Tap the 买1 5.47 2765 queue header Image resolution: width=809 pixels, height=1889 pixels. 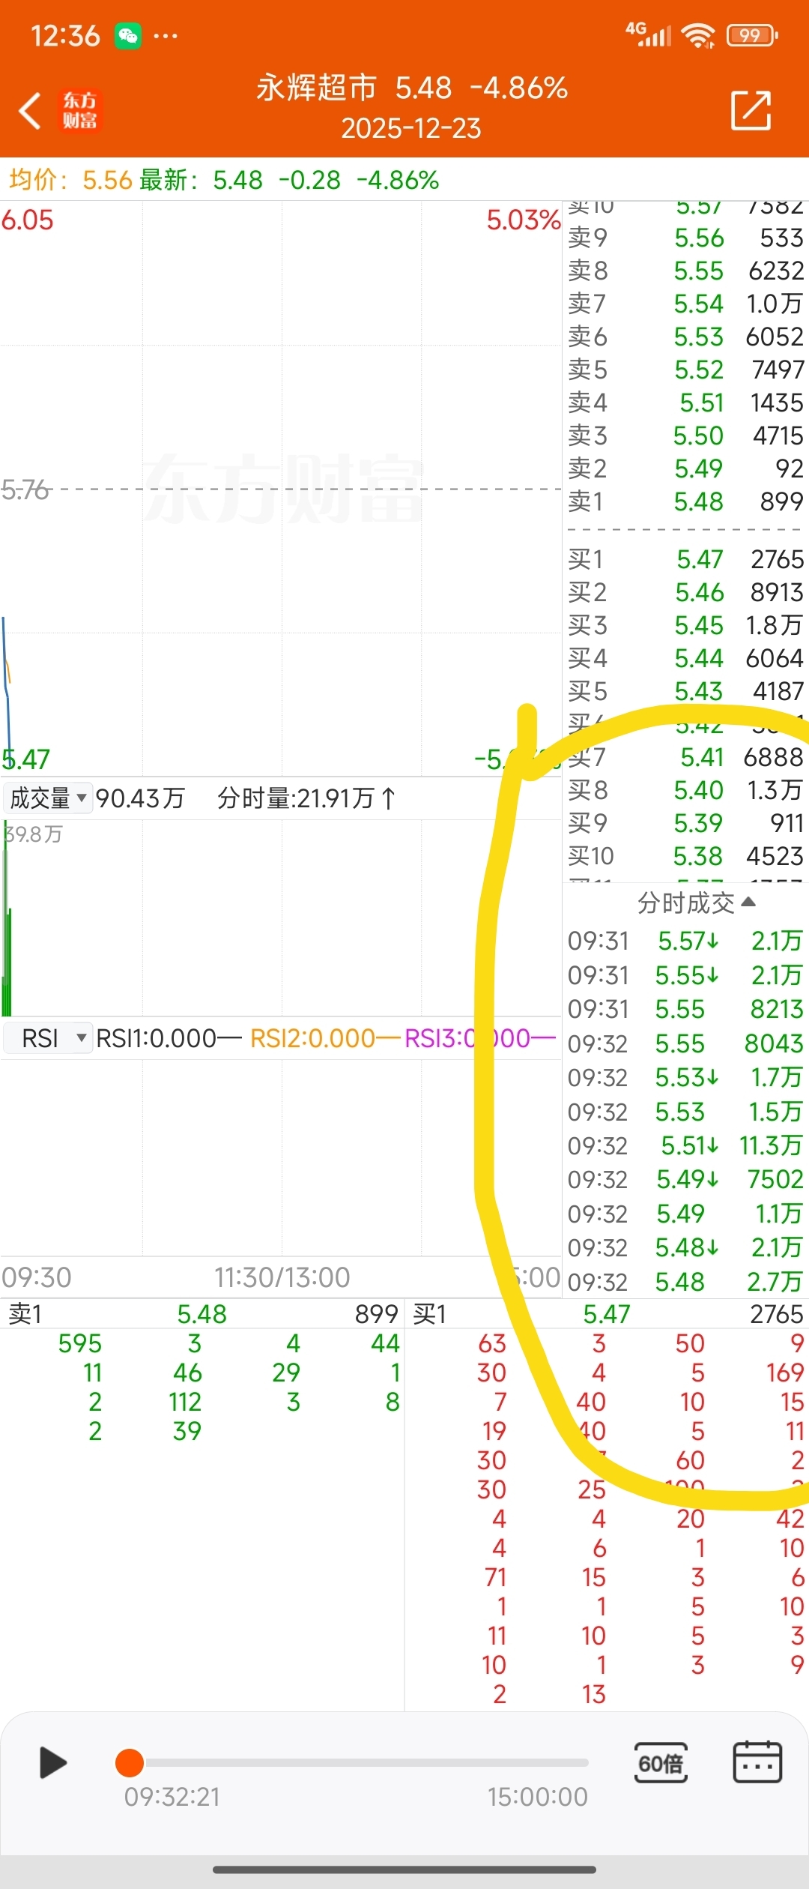607,1313
